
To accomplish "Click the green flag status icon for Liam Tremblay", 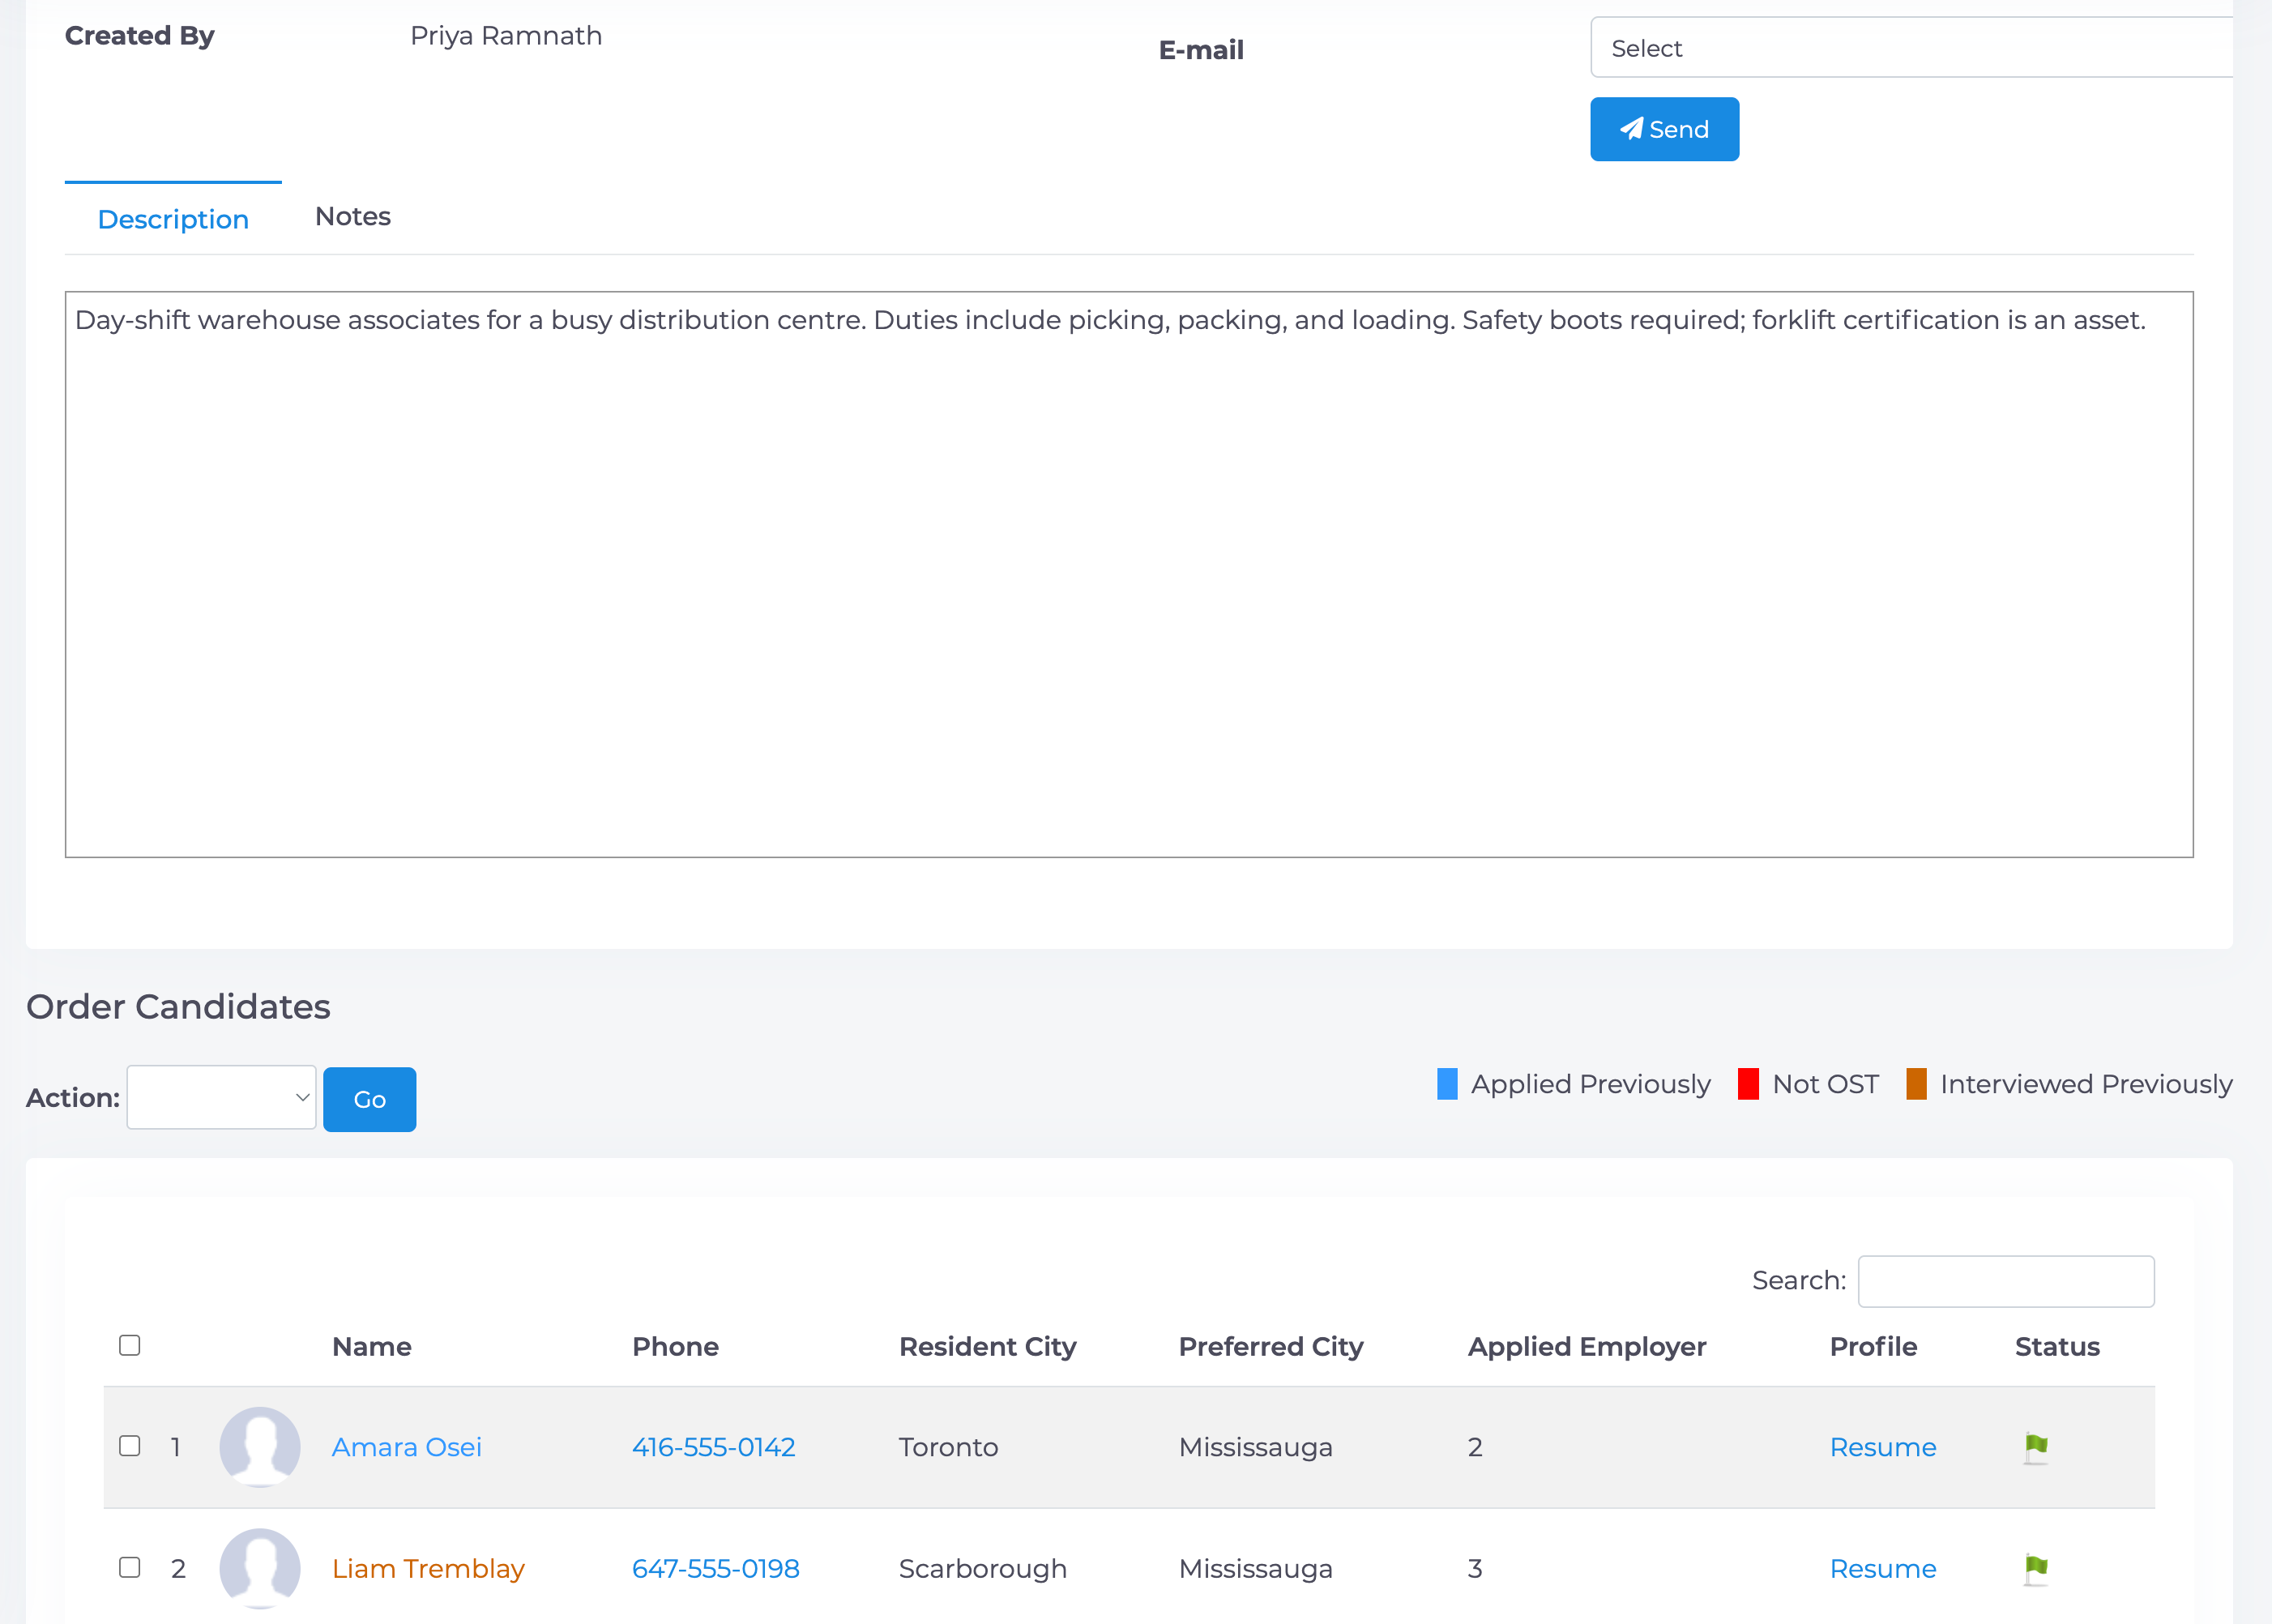I will pos(2036,1569).
